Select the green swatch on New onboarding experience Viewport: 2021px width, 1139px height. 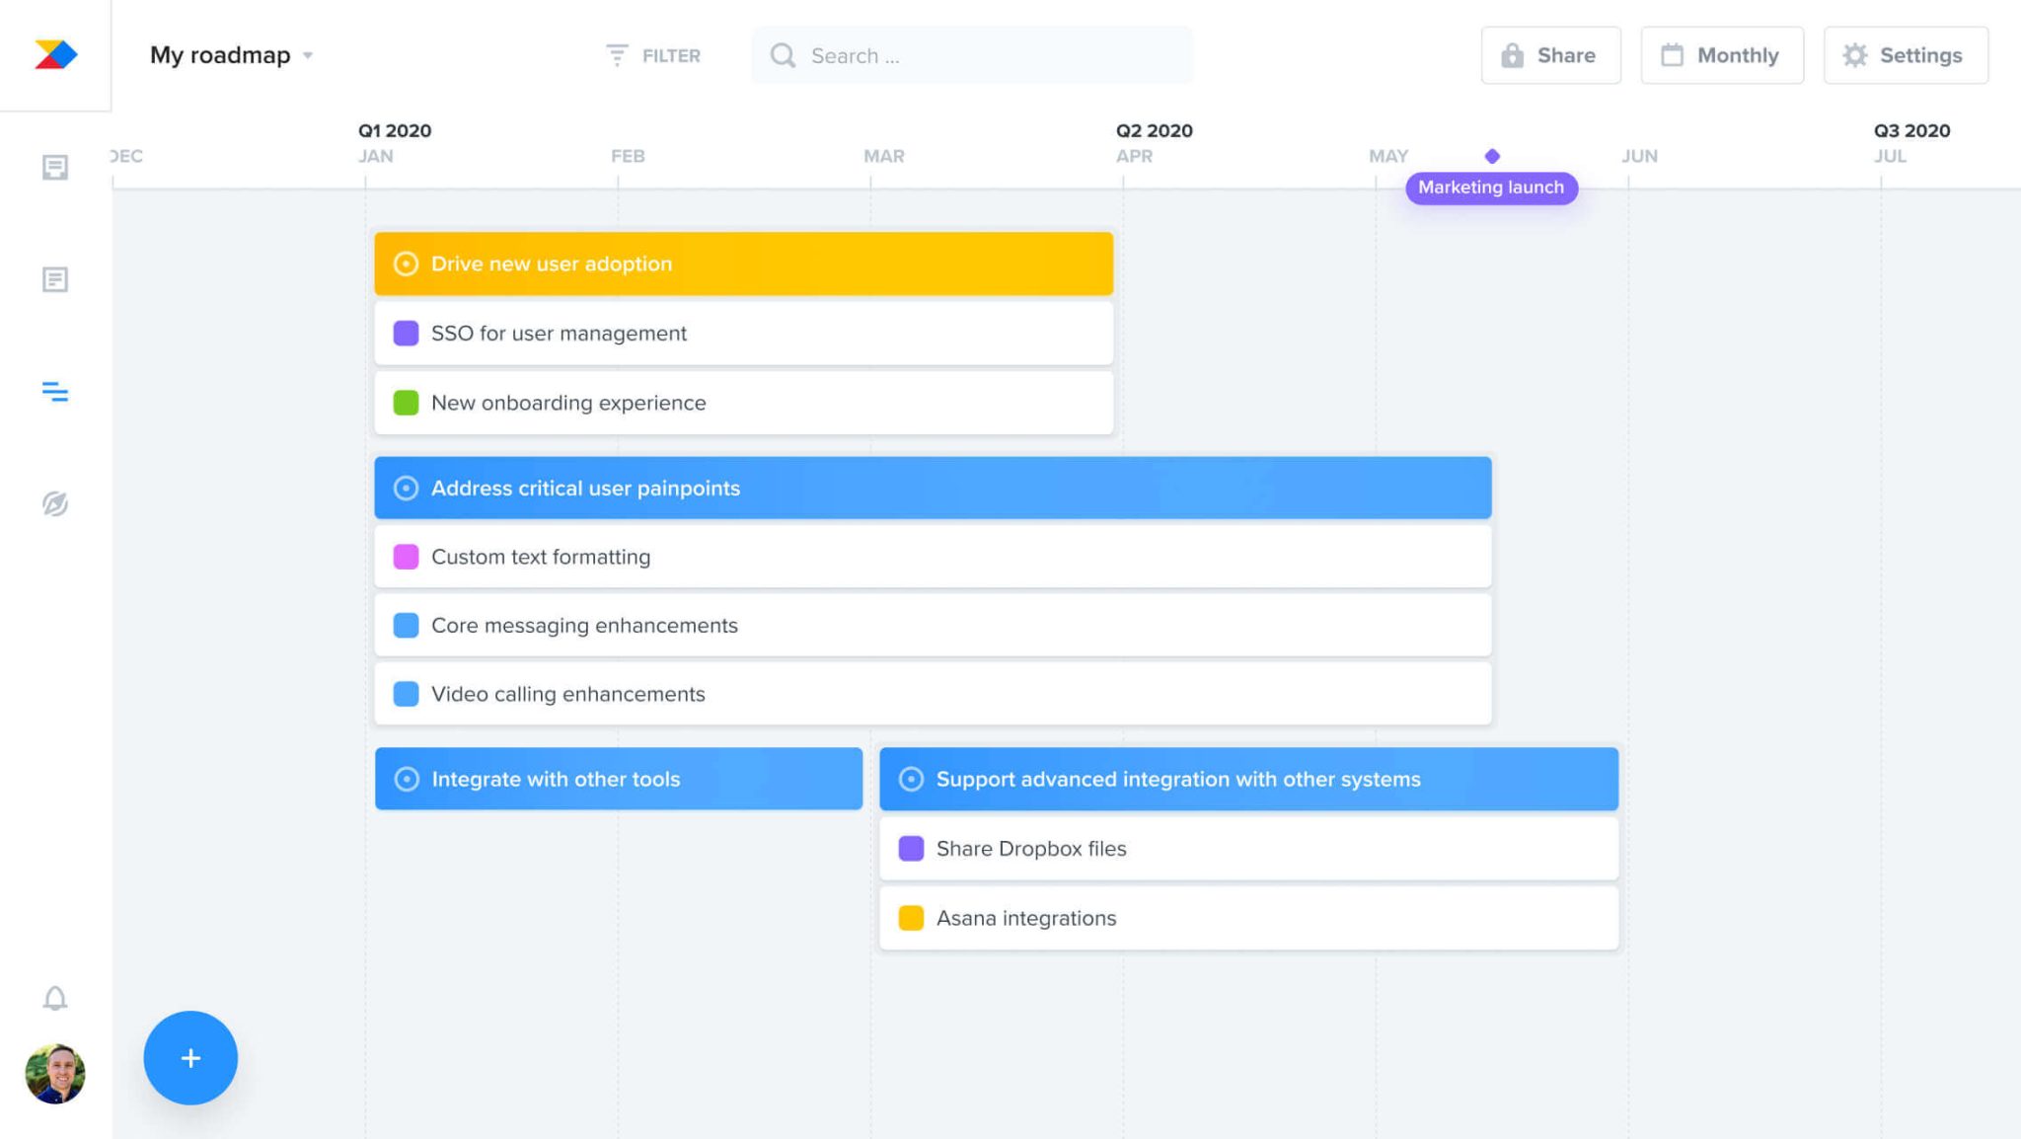tap(406, 403)
